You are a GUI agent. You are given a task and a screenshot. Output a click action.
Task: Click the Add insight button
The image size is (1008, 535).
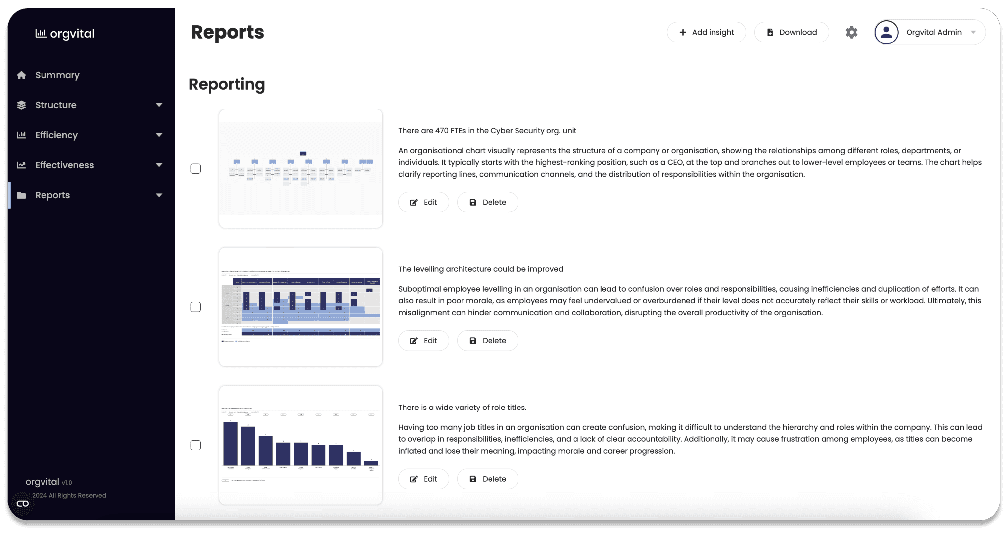click(706, 33)
